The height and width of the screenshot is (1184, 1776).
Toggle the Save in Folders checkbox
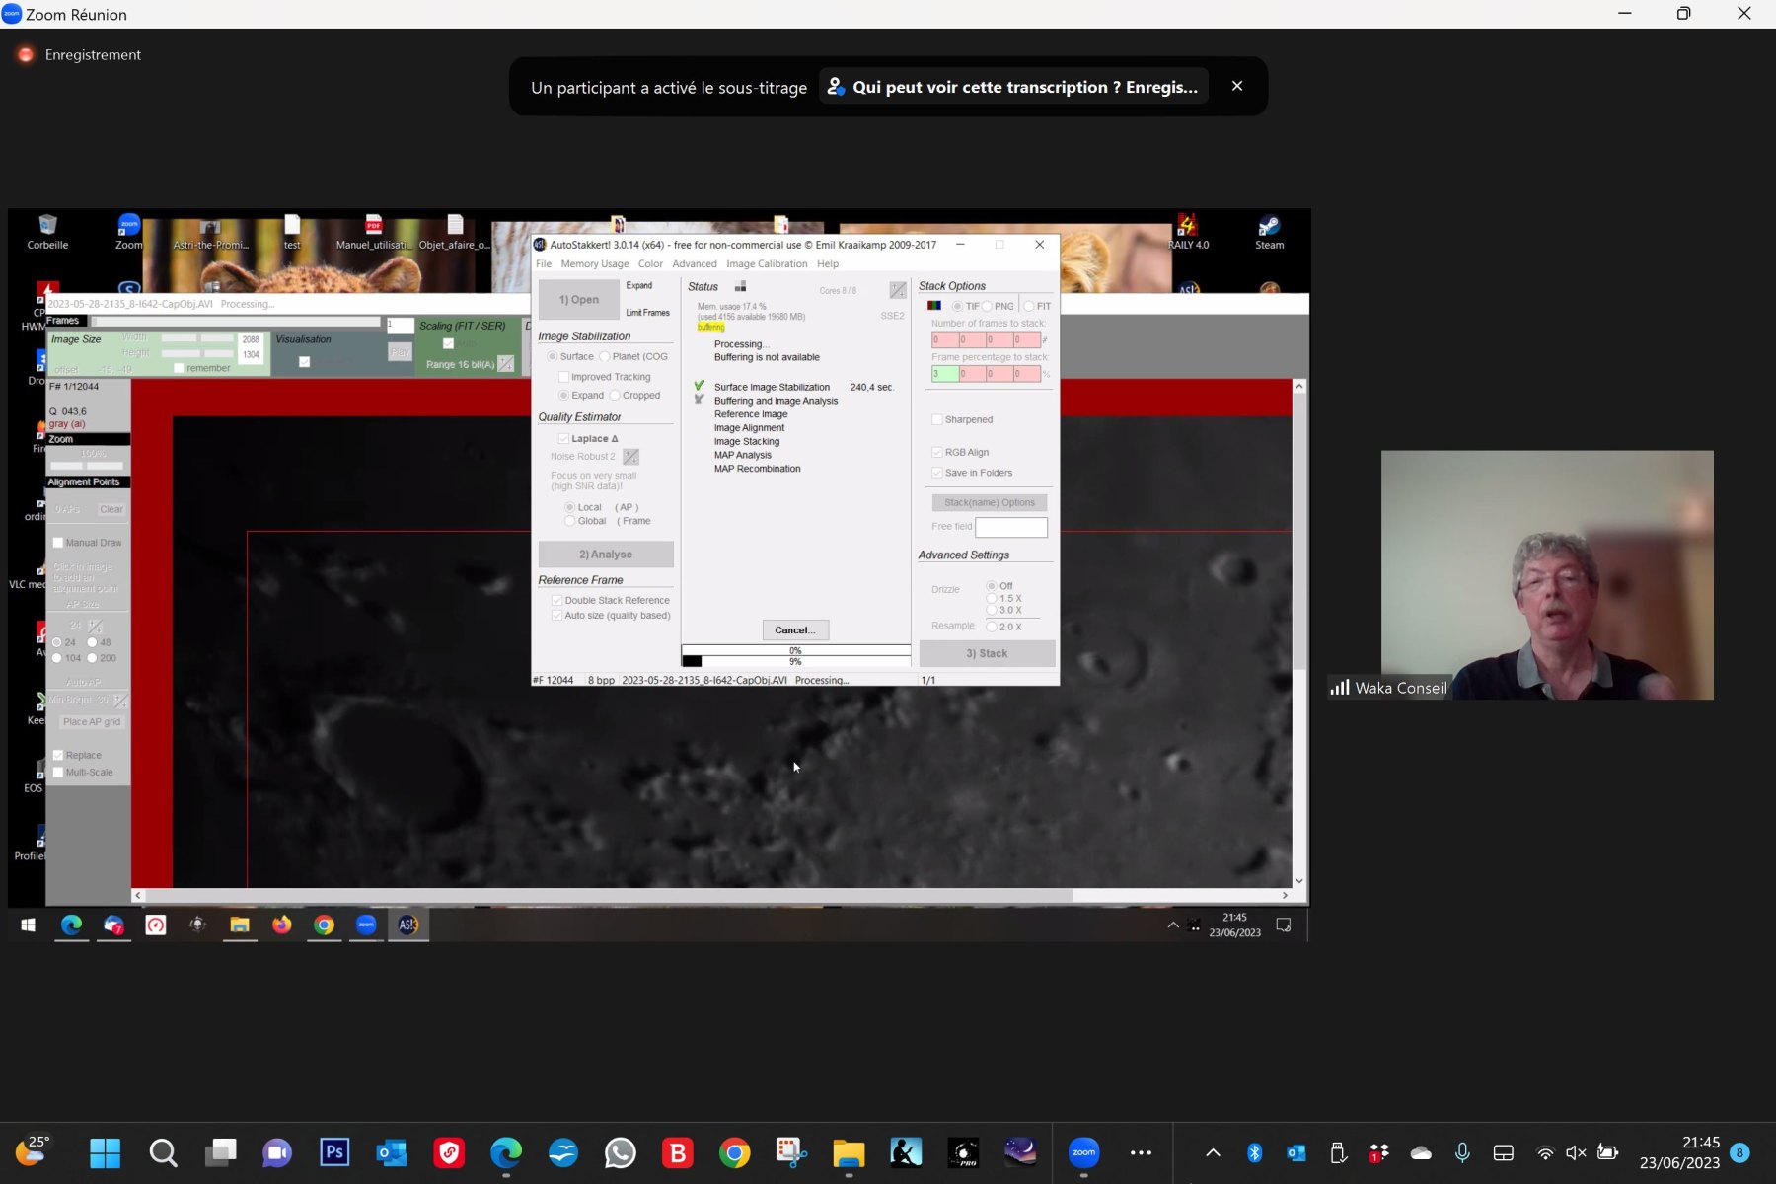click(x=937, y=473)
